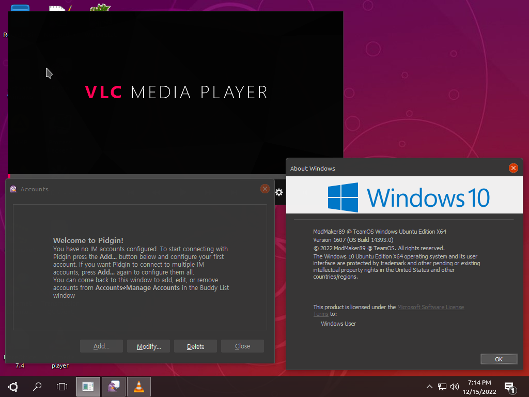This screenshot has height=397, width=529.
Task: Click "ModMaker89 @ TeamOS Windows Ubuntu Edition X64" line
Action: click(x=380, y=232)
